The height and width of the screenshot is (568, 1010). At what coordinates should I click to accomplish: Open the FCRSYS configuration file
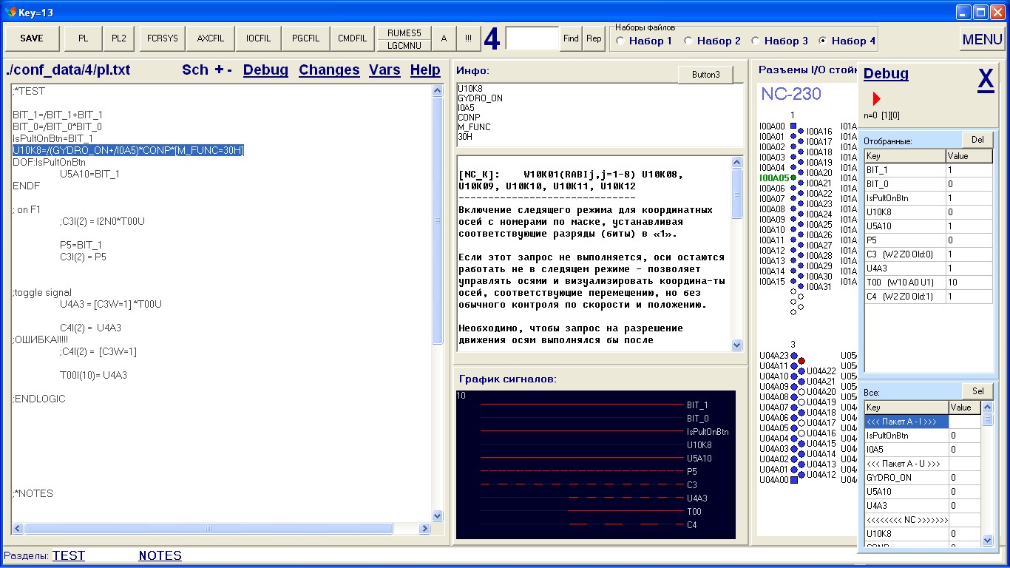pyautogui.click(x=163, y=38)
